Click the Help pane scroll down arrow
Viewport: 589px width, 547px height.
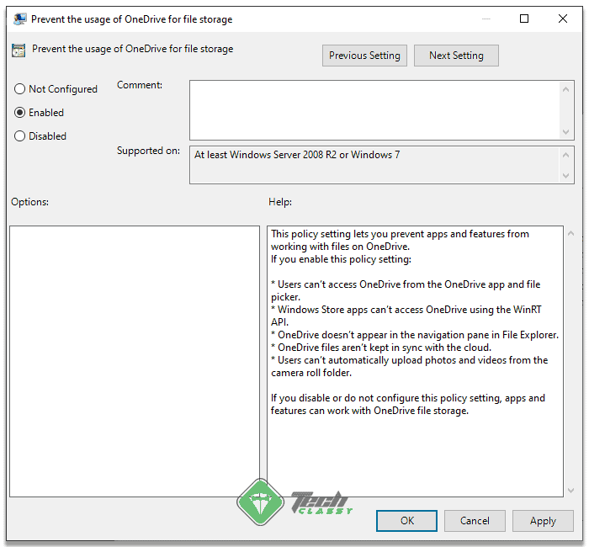(x=571, y=491)
